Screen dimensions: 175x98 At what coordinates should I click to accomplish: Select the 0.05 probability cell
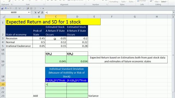(39, 46)
